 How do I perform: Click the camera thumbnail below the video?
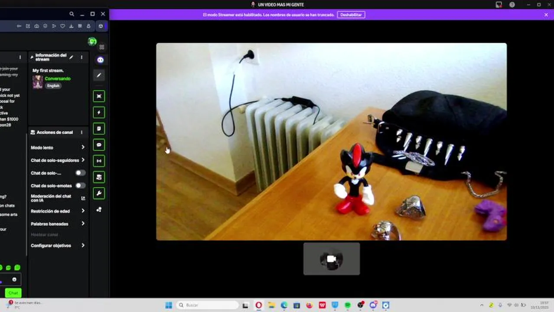pos(332,259)
